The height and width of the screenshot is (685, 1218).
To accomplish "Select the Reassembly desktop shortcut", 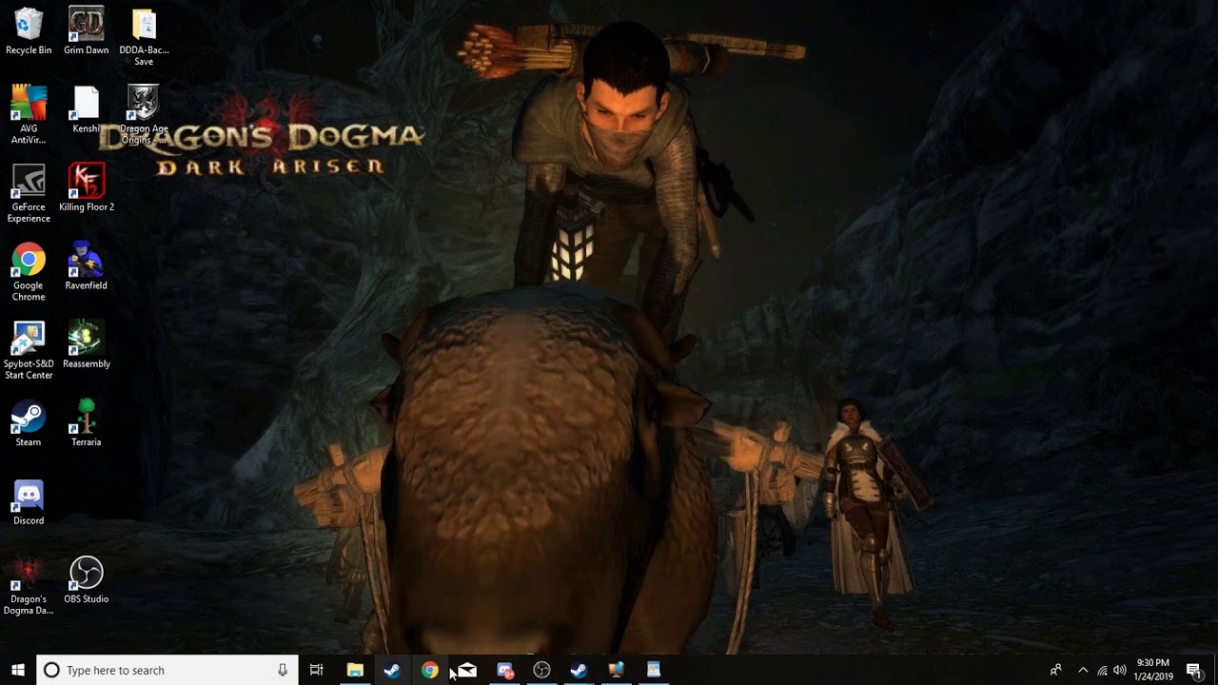I will pyautogui.click(x=87, y=345).
